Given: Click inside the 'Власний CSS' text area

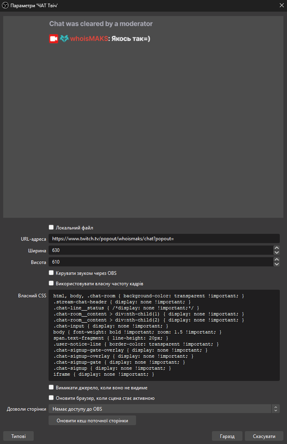Looking at the screenshot, I should coord(164,335).
